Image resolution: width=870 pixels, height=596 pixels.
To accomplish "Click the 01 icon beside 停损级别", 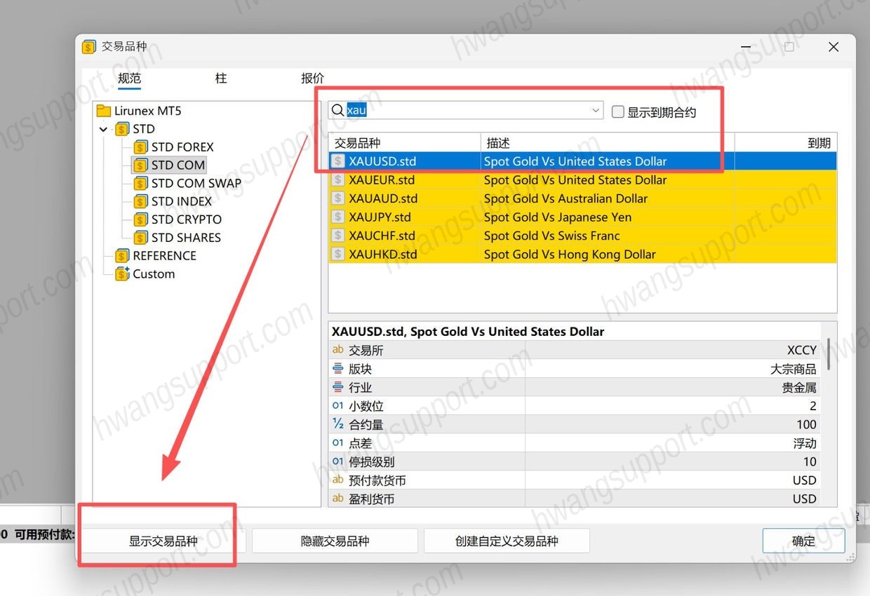I will point(338,461).
